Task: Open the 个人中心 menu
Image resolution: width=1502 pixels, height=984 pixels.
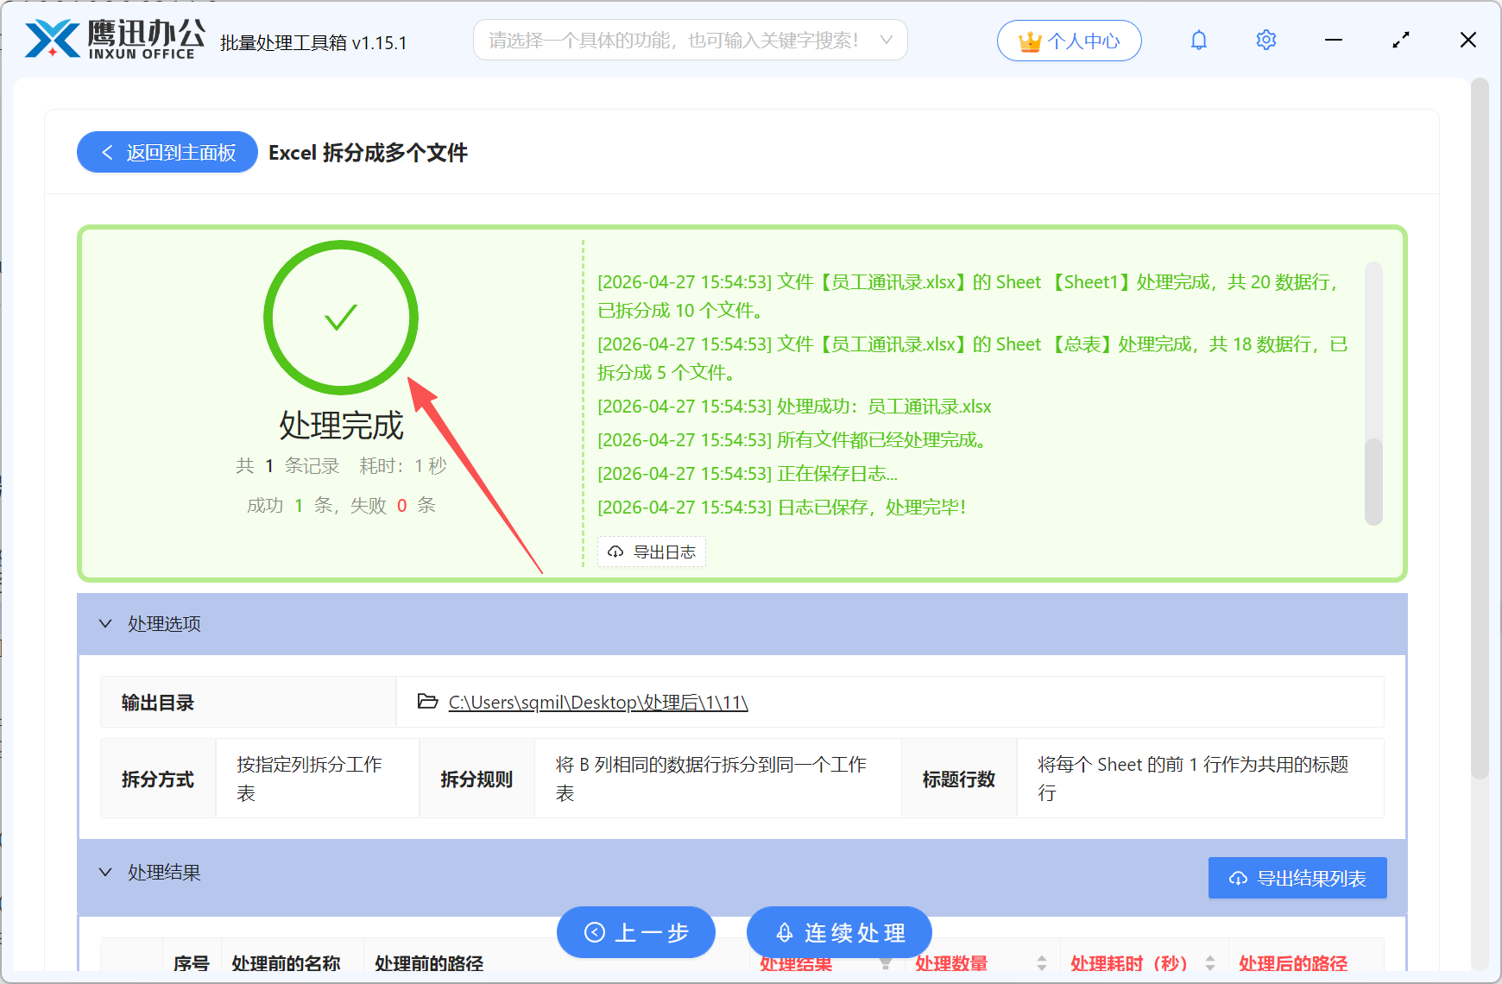Action: tap(1070, 40)
